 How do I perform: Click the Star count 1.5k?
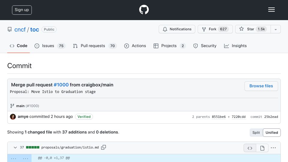(x=261, y=29)
